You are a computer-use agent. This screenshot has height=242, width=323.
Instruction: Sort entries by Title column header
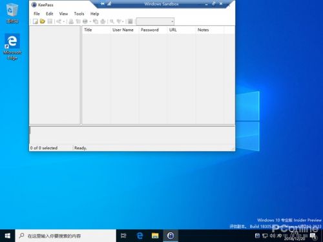pos(96,30)
